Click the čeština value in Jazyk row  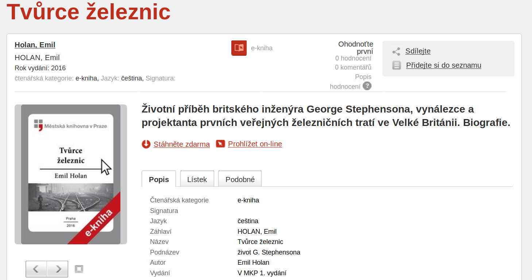tap(248, 221)
